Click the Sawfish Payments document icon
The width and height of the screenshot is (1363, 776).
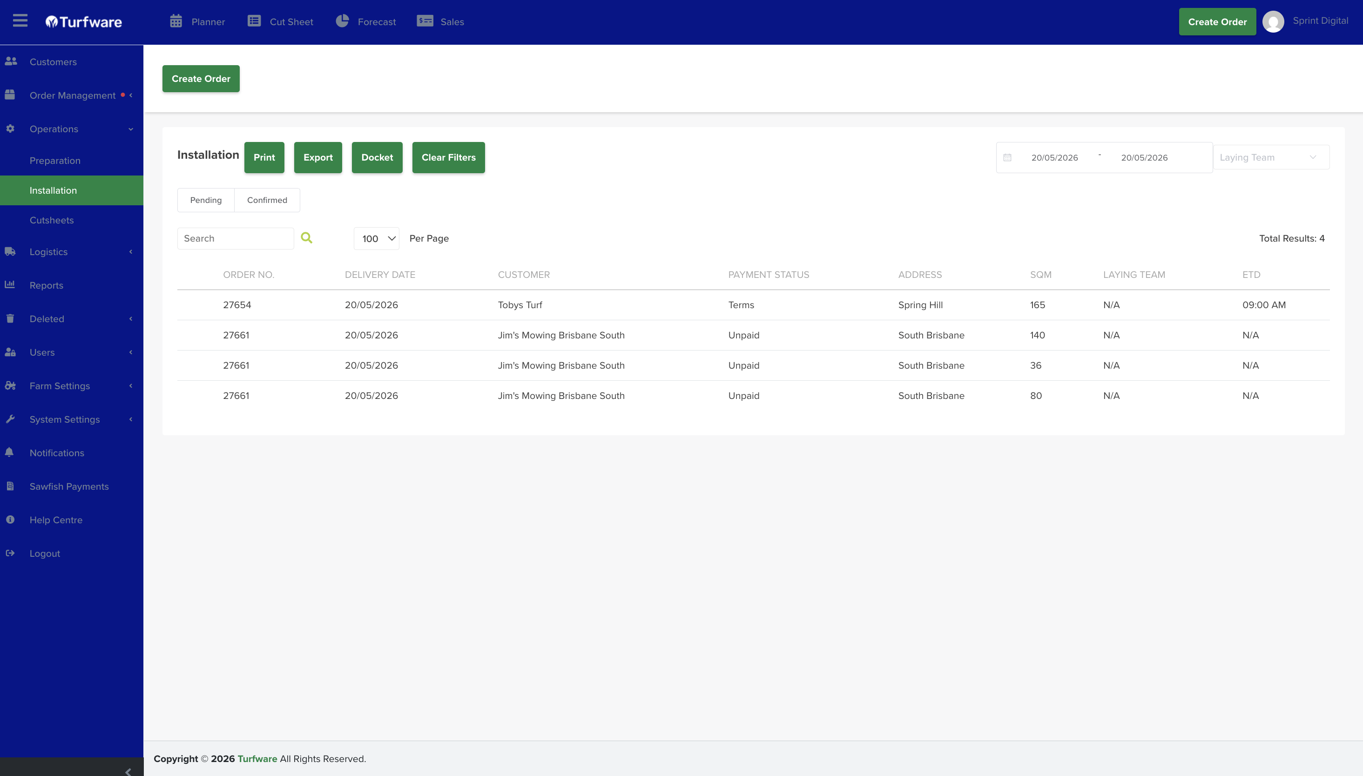10,486
